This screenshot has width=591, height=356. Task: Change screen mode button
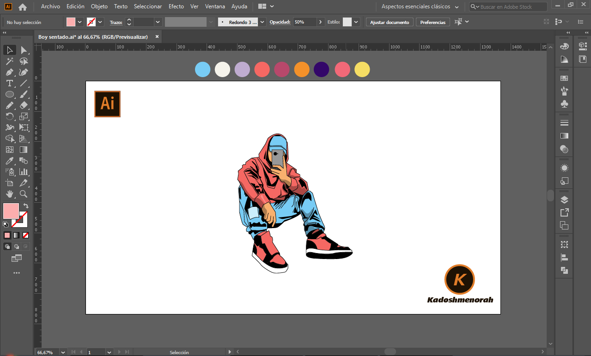17,258
